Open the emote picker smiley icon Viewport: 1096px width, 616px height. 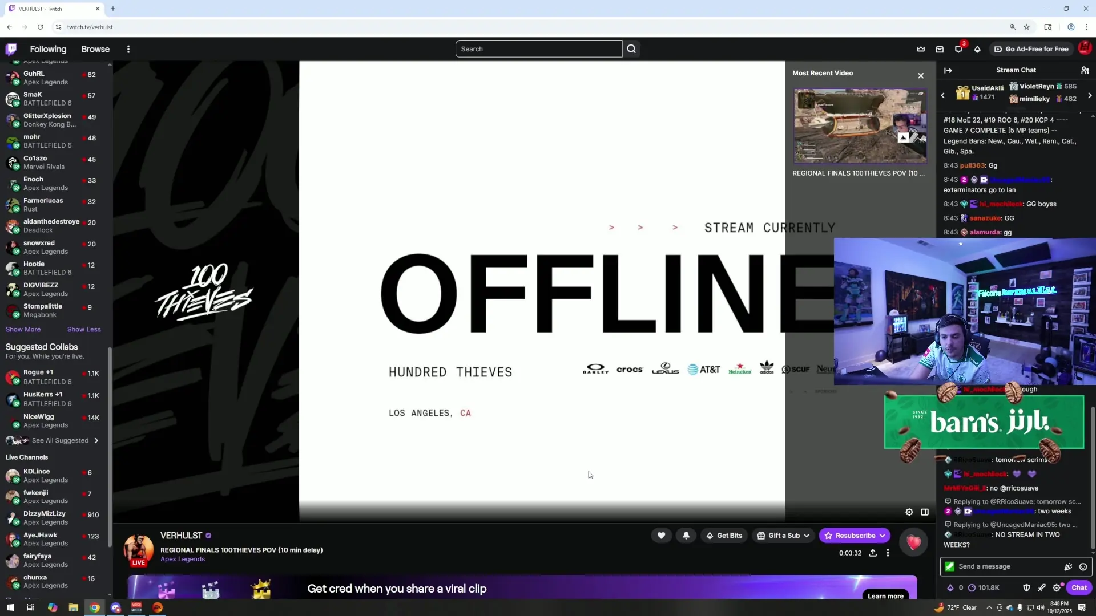pos(1083,566)
